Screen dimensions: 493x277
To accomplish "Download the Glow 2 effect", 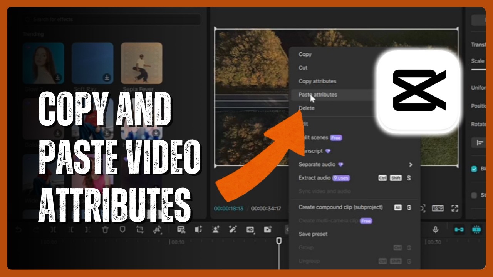I will pos(58,78).
